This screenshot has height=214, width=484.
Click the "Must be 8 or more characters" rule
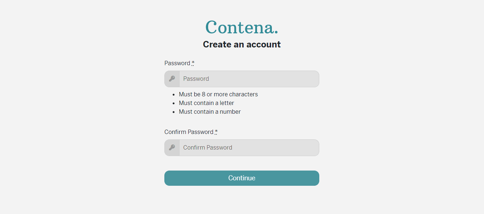click(218, 94)
